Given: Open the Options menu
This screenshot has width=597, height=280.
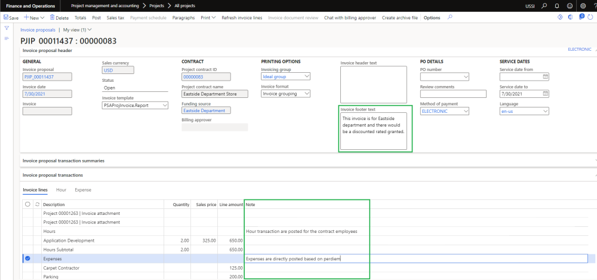Looking at the screenshot, I should (432, 18).
